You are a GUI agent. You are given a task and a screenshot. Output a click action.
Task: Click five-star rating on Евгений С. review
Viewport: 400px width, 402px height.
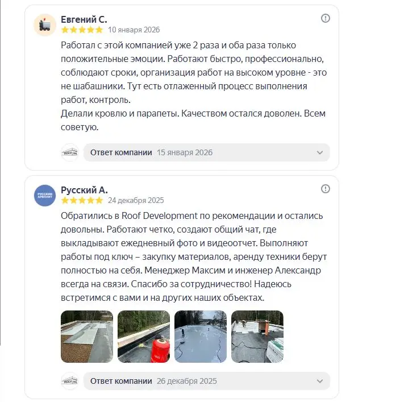pos(82,30)
